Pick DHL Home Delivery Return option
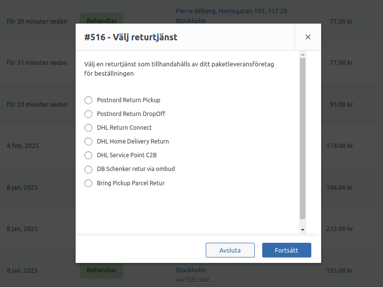Screen dimensions: 383x287 pyautogui.click(x=88, y=142)
